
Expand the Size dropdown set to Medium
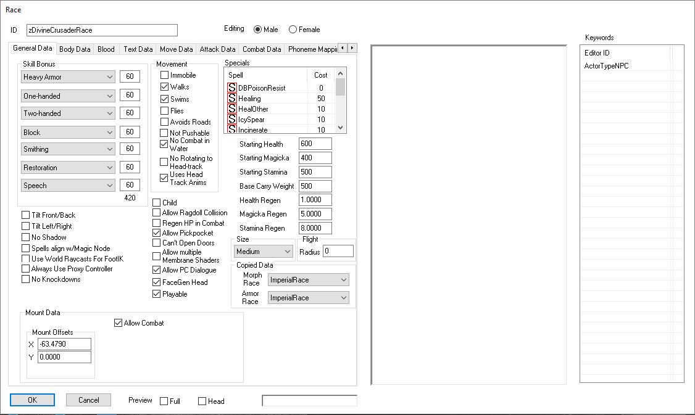click(264, 252)
